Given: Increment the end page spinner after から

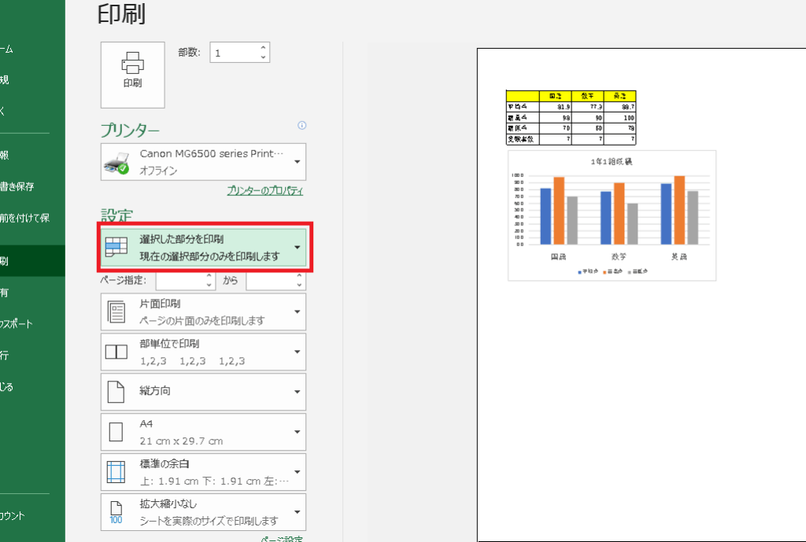Looking at the screenshot, I should (x=300, y=276).
